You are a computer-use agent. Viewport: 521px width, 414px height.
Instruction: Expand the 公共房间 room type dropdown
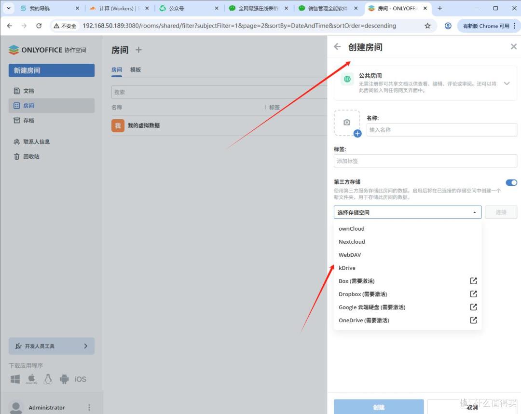point(507,83)
